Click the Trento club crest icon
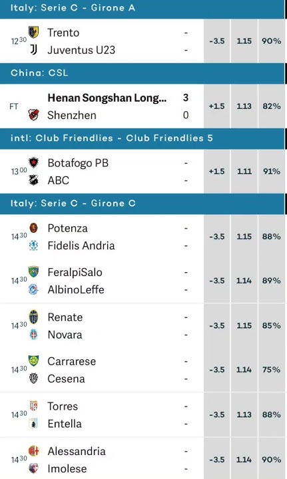The image size is (287, 479). (33, 32)
